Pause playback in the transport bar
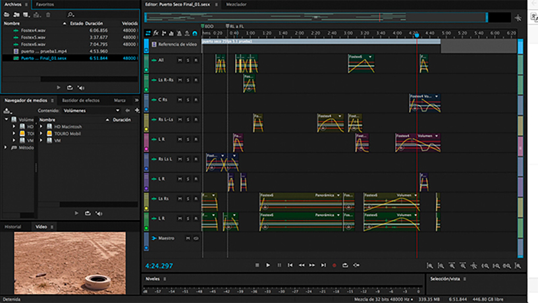Viewport: 538px width, 303px height. pos(279,265)
